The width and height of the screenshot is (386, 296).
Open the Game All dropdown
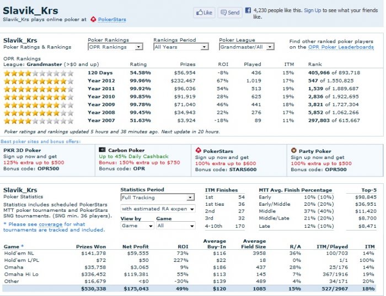(176, 226)
